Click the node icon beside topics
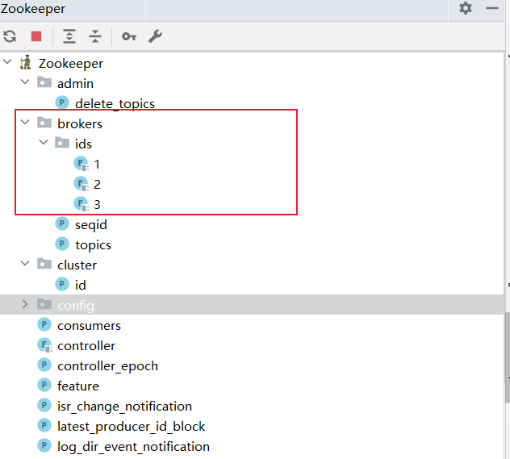 (62, 244)
